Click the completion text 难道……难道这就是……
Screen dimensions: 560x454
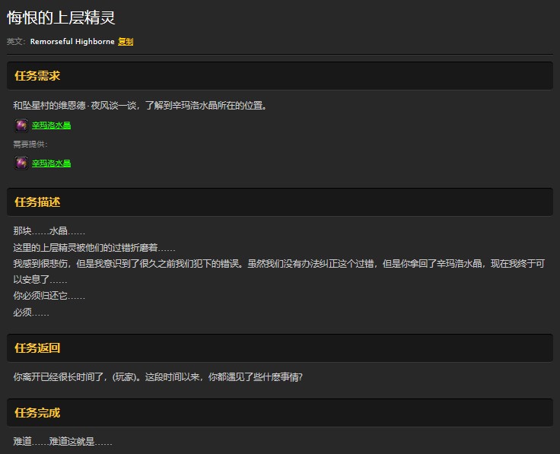(x=62, y=441)
